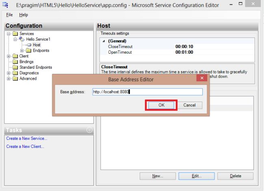The height and width of the screenshot is (191, 264).
Task: Select the OpenTimeout property name
Action: (120, 52)
